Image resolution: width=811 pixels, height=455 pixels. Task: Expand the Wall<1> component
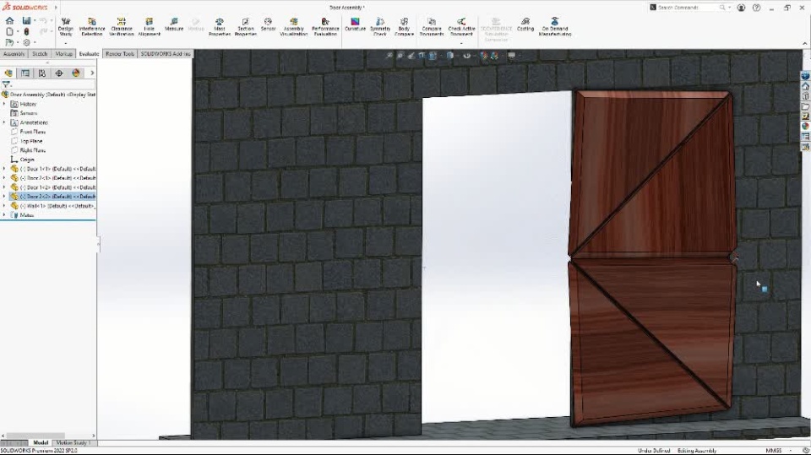[5, 206]
